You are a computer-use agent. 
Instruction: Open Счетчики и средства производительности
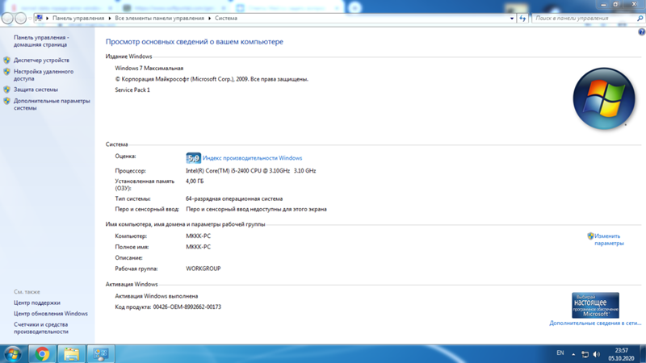point(41,328)
